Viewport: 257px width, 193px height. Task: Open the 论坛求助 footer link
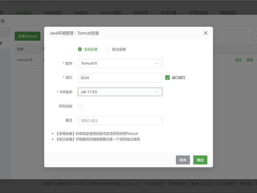click(x=155, y=184)
